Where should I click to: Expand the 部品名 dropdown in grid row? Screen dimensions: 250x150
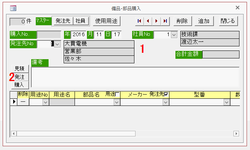[117, 102]
